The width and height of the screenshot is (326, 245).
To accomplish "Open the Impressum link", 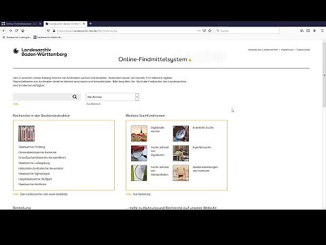I will click(x=287, y=50).
